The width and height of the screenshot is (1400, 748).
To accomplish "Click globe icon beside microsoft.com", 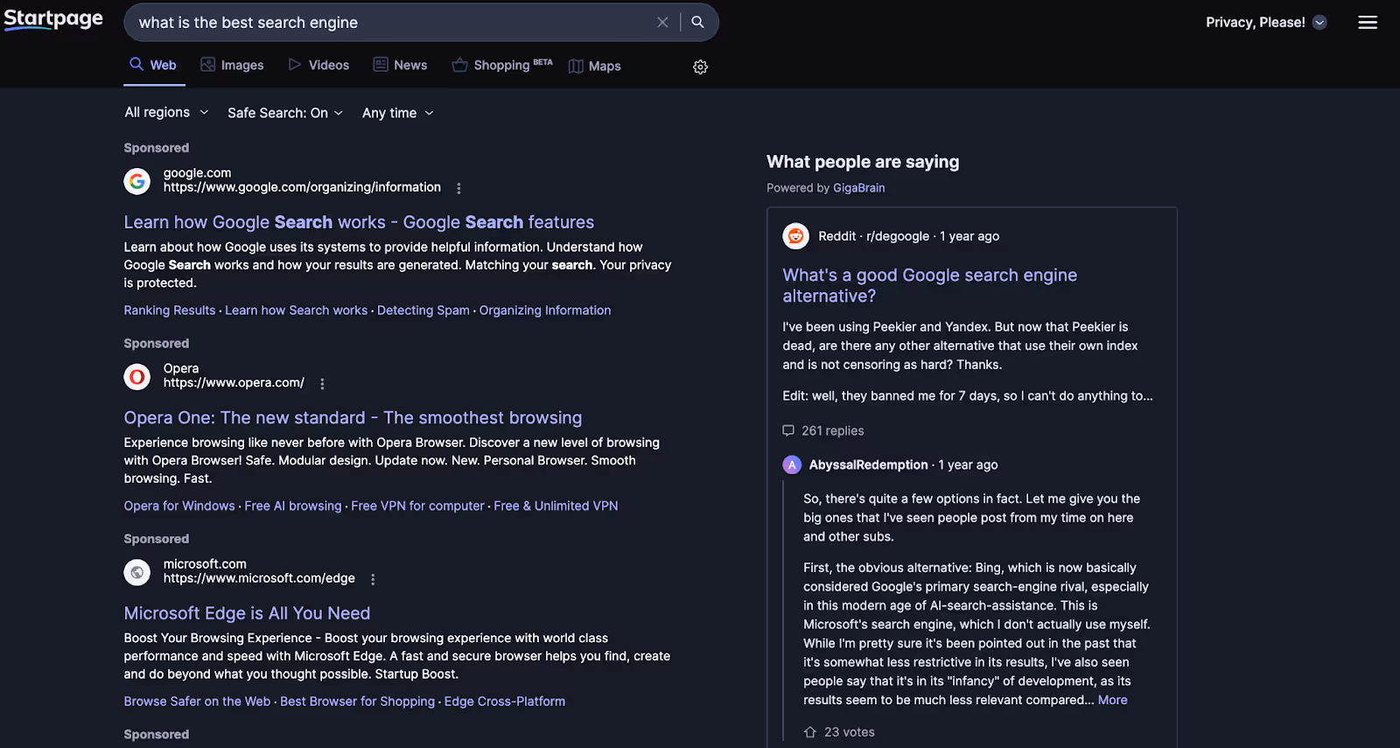I will coord(137,572).
